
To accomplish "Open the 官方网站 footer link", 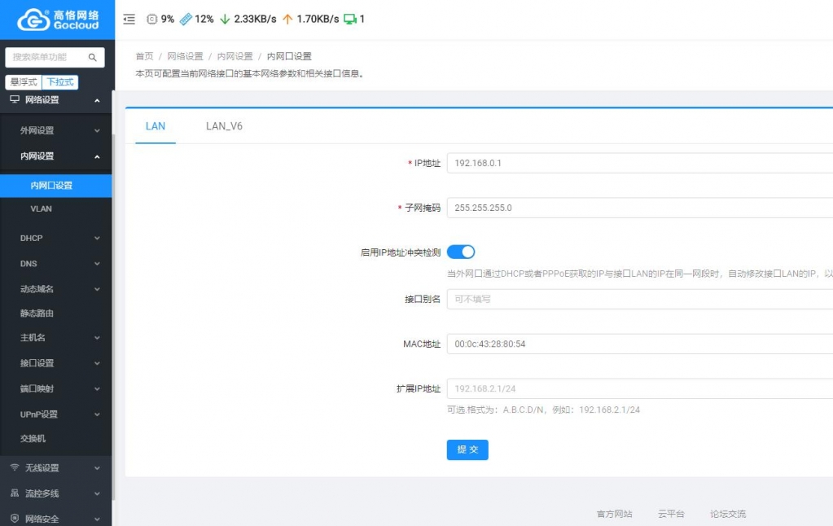I will pos(614,514).
